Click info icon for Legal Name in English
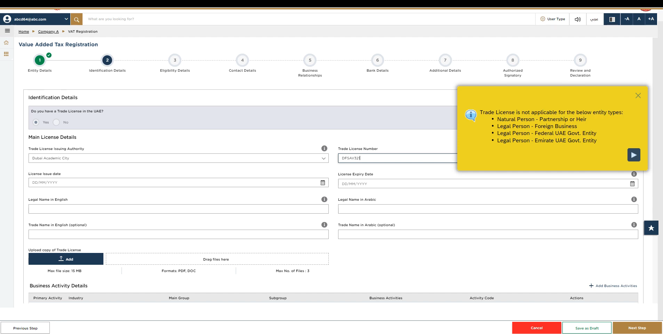The image size is (663, 334). click(324, 199)
